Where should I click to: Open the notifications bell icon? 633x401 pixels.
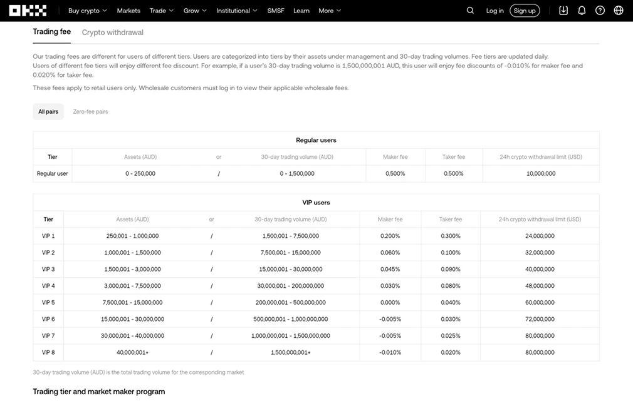tap(582, 11)
